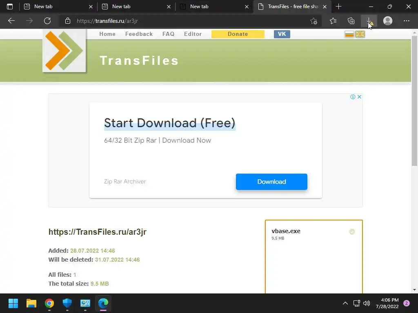The height and width of the screenshot is (313, 418).
Task: Open Collections icon in toolbar
Action: tap(351, 21)
